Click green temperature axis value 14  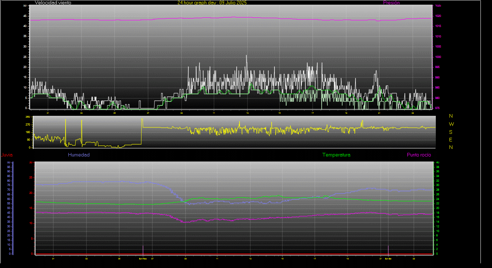438,222
